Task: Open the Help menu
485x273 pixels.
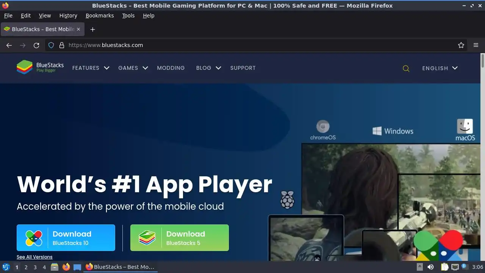Action: [149, 16]
